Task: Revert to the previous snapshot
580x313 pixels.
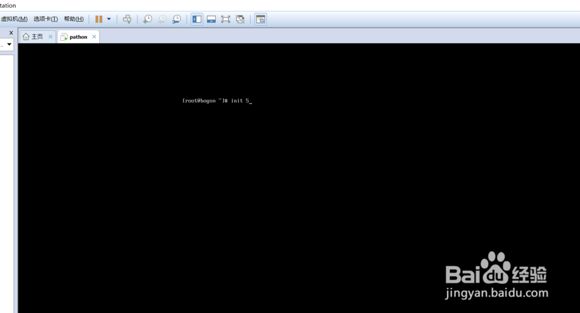Action: point(162,19)
